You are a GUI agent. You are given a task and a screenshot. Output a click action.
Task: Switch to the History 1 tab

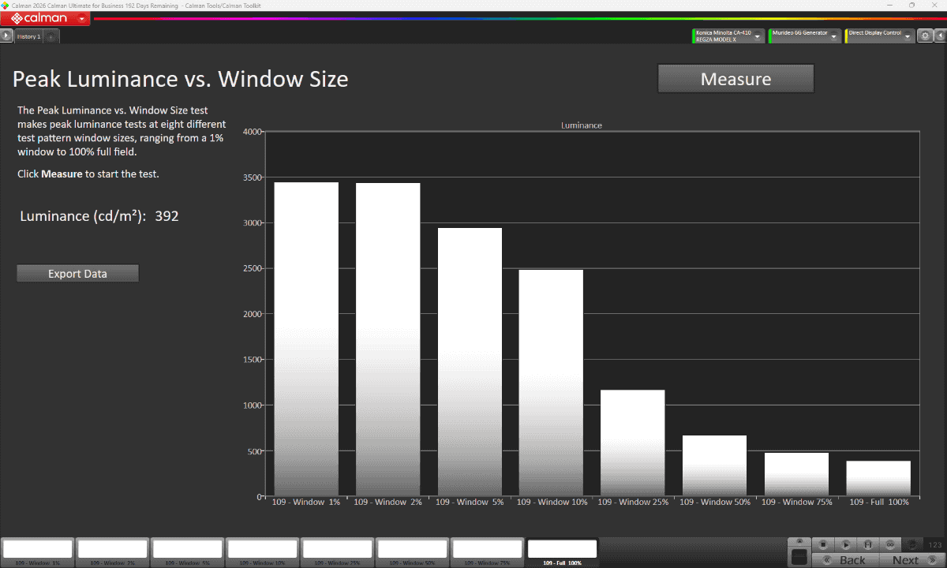[x=29, y=36]
